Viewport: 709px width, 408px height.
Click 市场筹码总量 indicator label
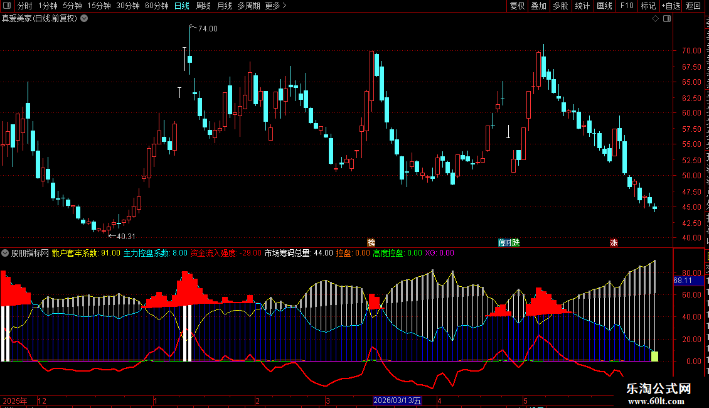coord(287,254)
